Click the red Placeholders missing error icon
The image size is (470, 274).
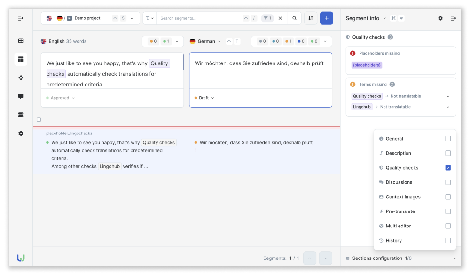pyautogui.click(x=353, y=54)
